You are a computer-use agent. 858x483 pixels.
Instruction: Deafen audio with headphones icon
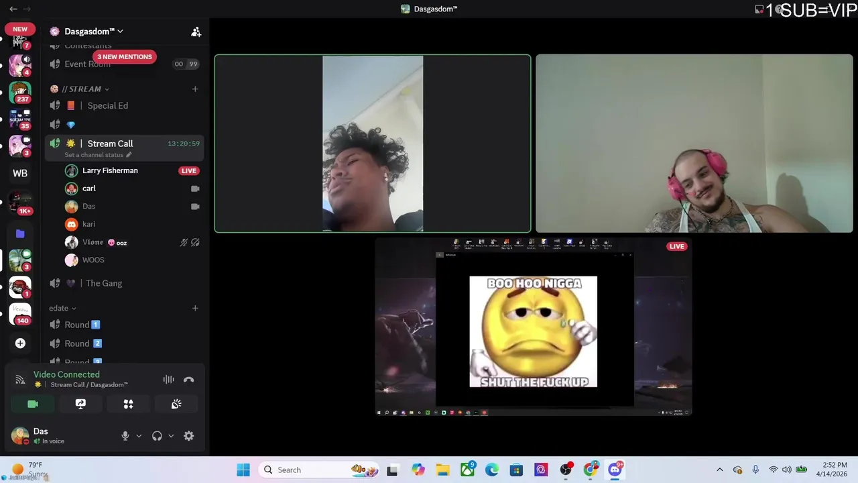coord(157,436)
